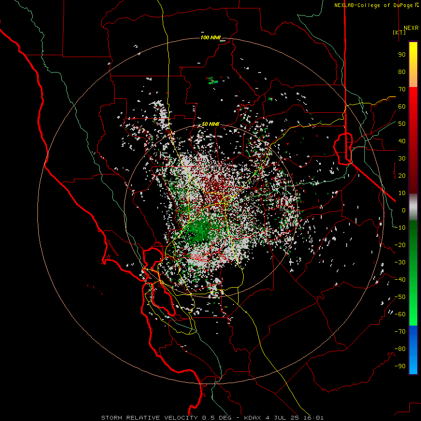Click the 50 value on velocity scale
The image size is (421, 421).
pos(402,124)
